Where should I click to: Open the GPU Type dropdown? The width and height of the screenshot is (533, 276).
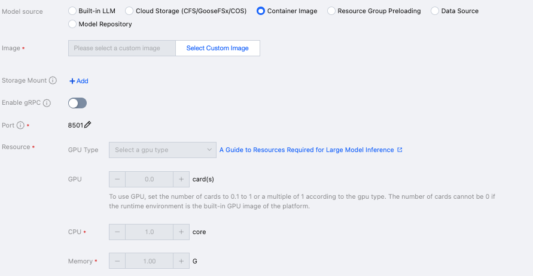pyautogui.click(x=162, y=150)
